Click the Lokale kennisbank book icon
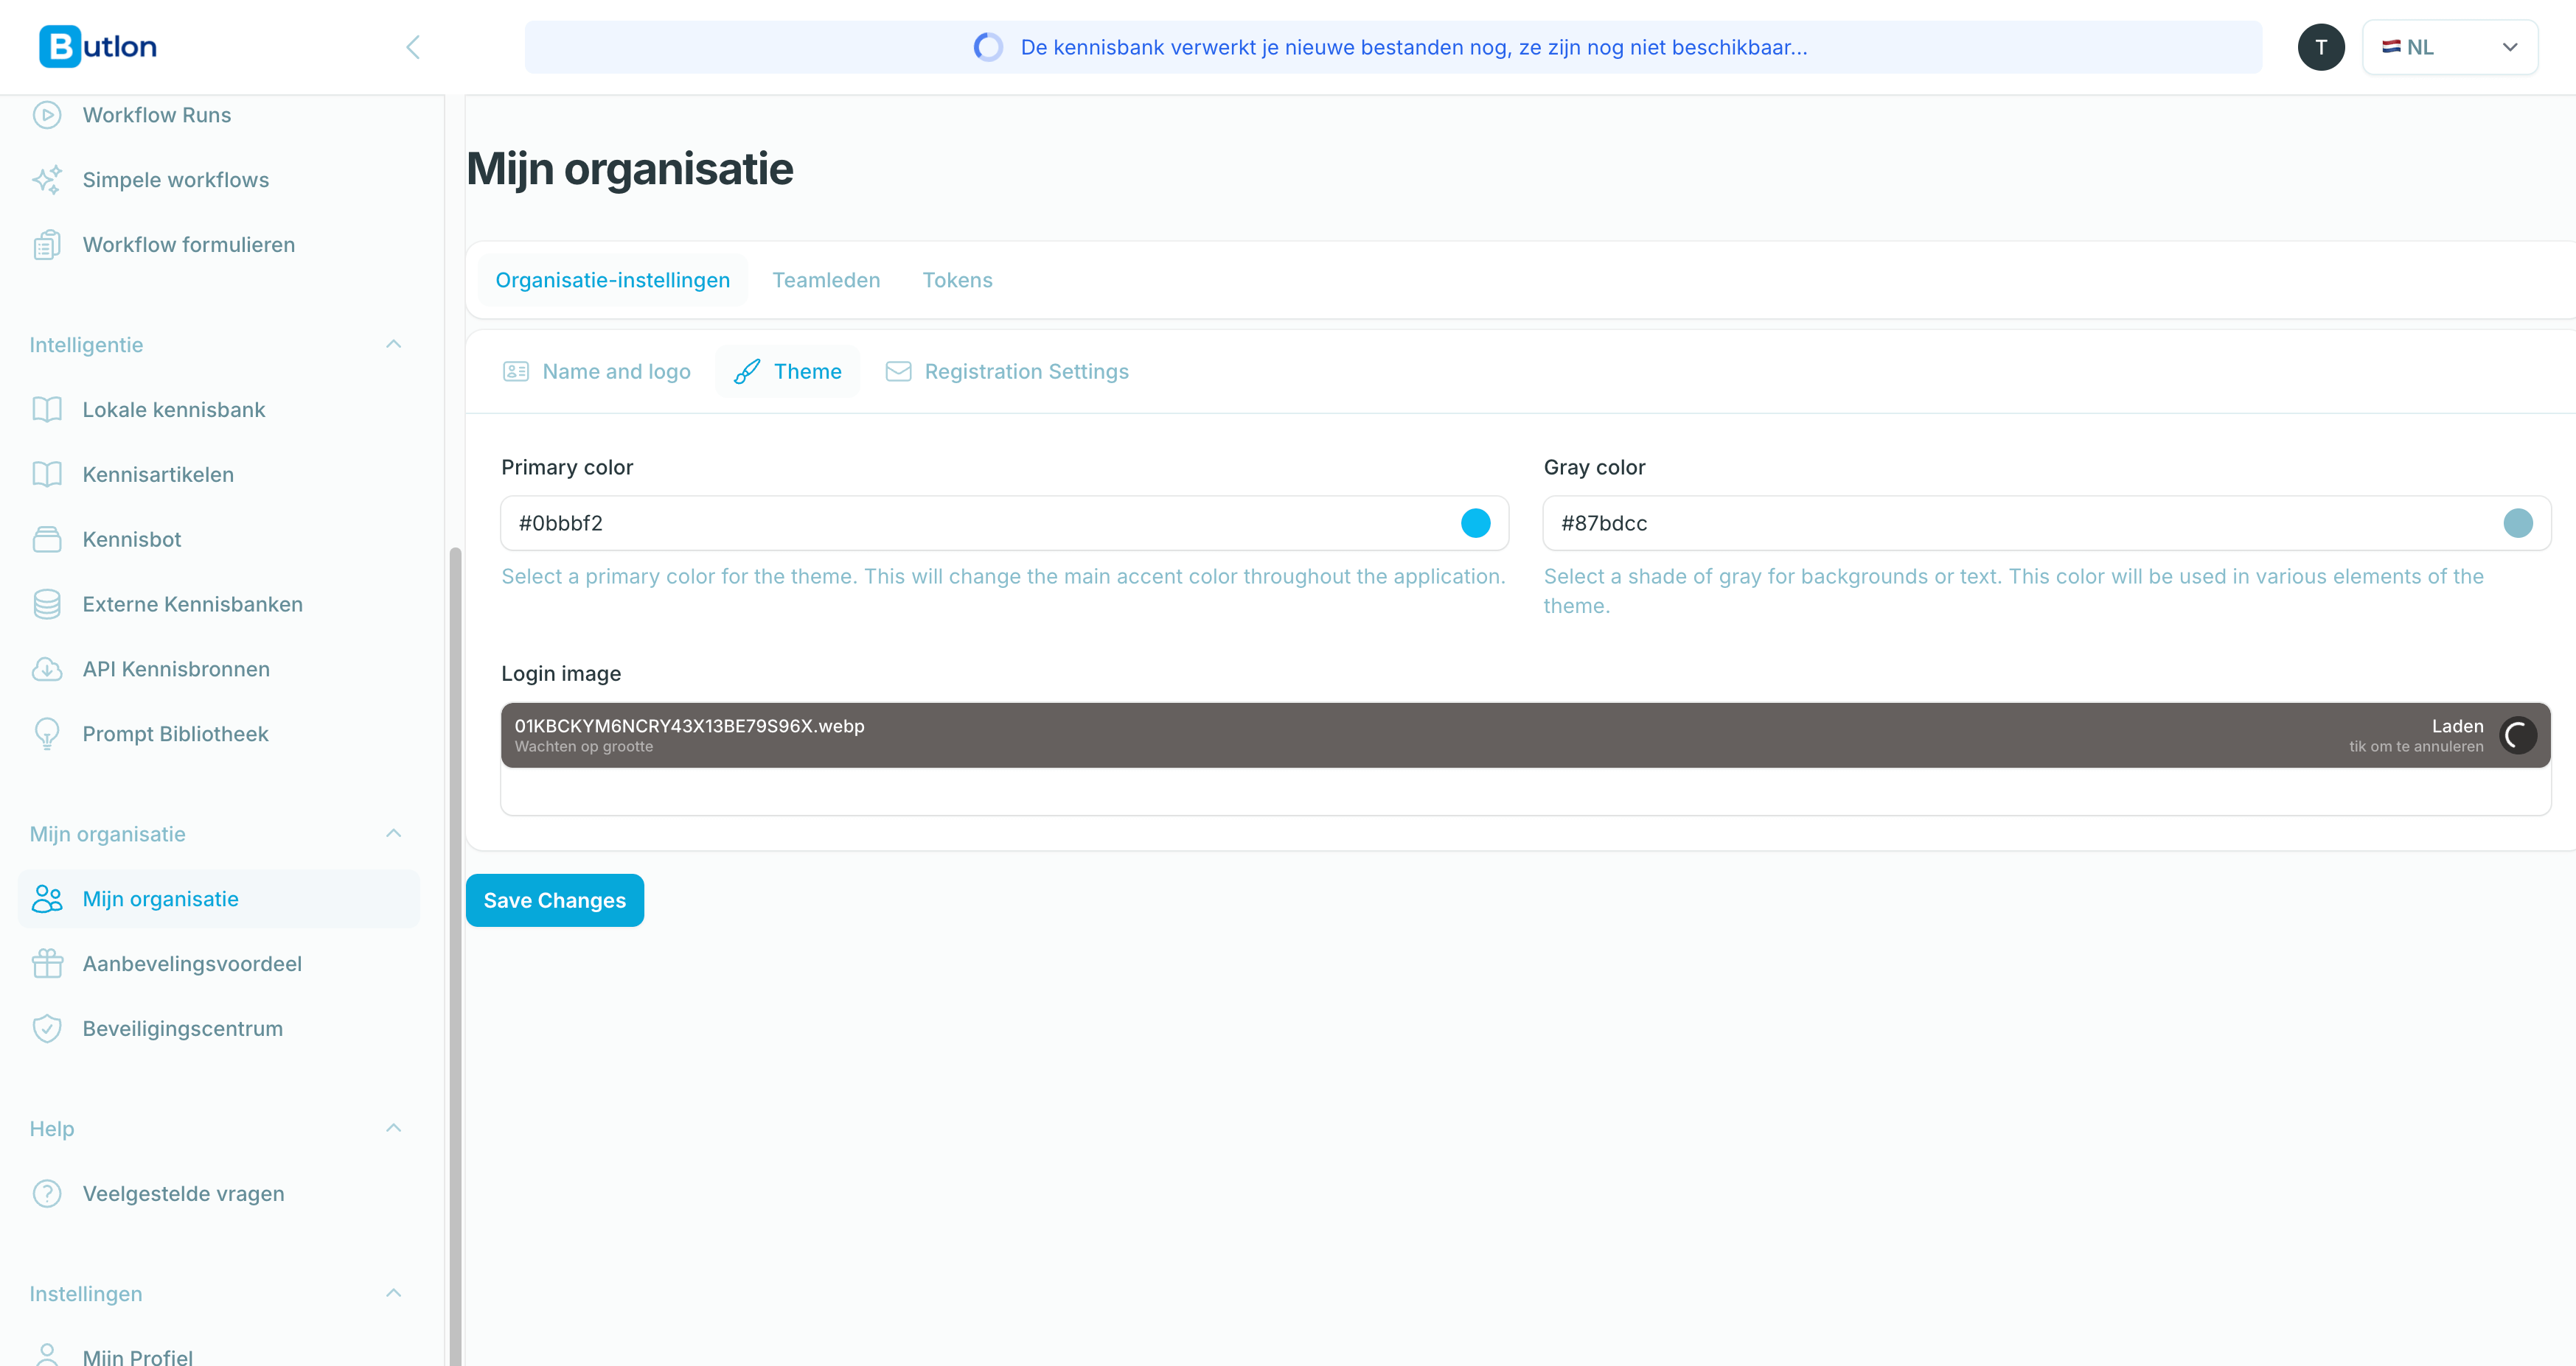This screenshot has height=1366, width=2576. 47,409
